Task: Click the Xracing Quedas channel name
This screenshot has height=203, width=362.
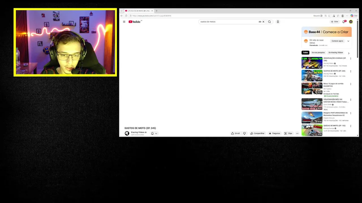Action: tap(329, 128)
